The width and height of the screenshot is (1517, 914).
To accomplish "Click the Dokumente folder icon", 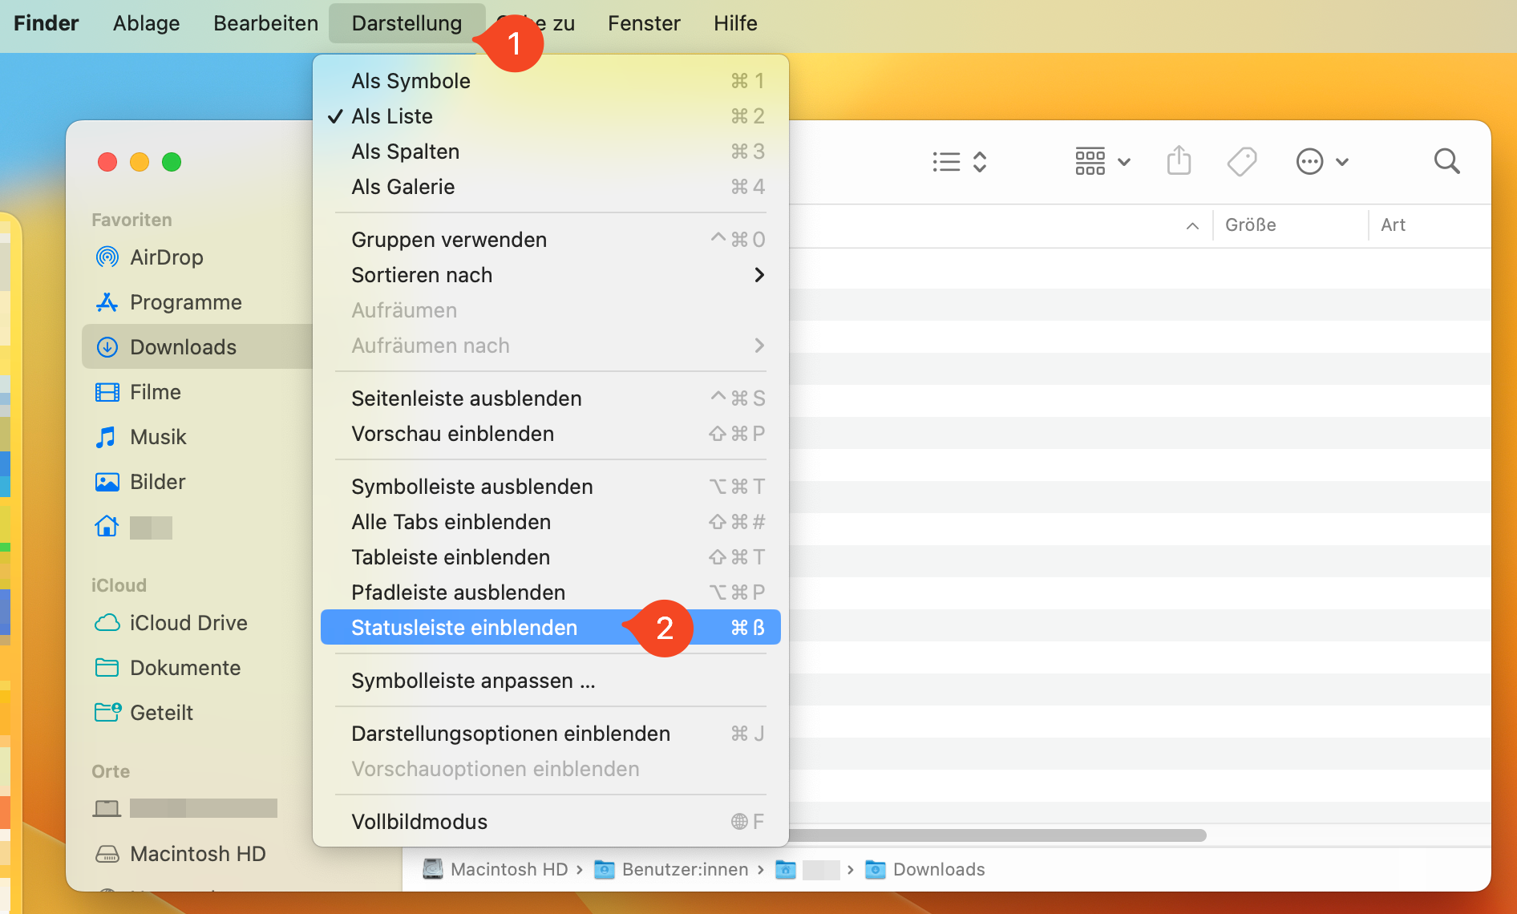I will coord(107,668).
